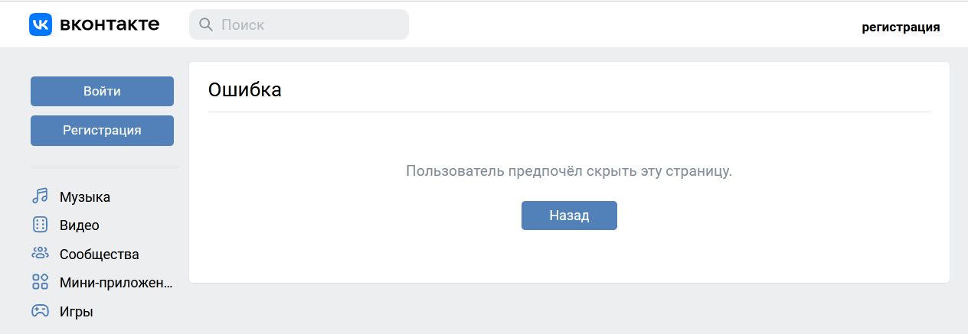This screenshot has width=968, height=334.
Task: Click the Игры gamepad icon
Action: pos(40,311)
